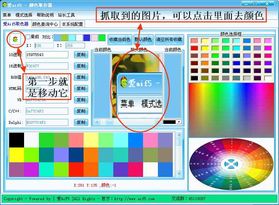Copy the C/C++ code with 复制
The height and width of the screenshot is (205, 279).
pos(81,111)
